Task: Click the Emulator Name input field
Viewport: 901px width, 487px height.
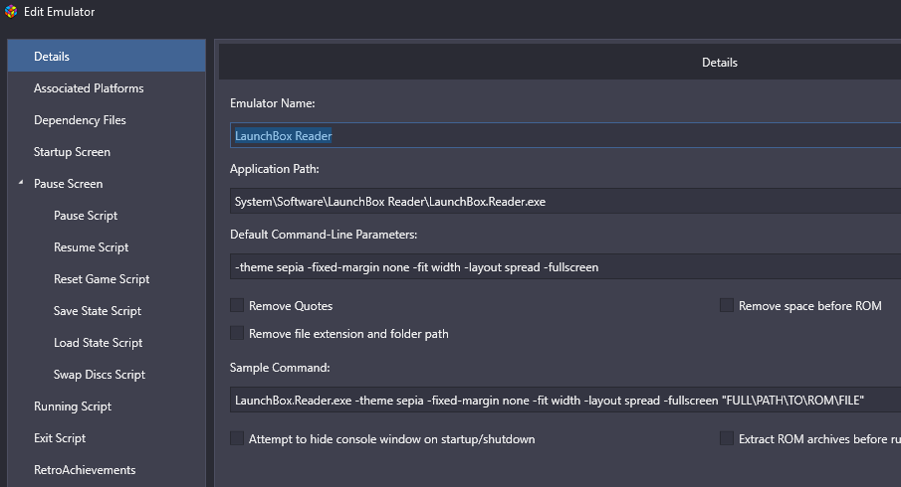Action: point(565,135)
